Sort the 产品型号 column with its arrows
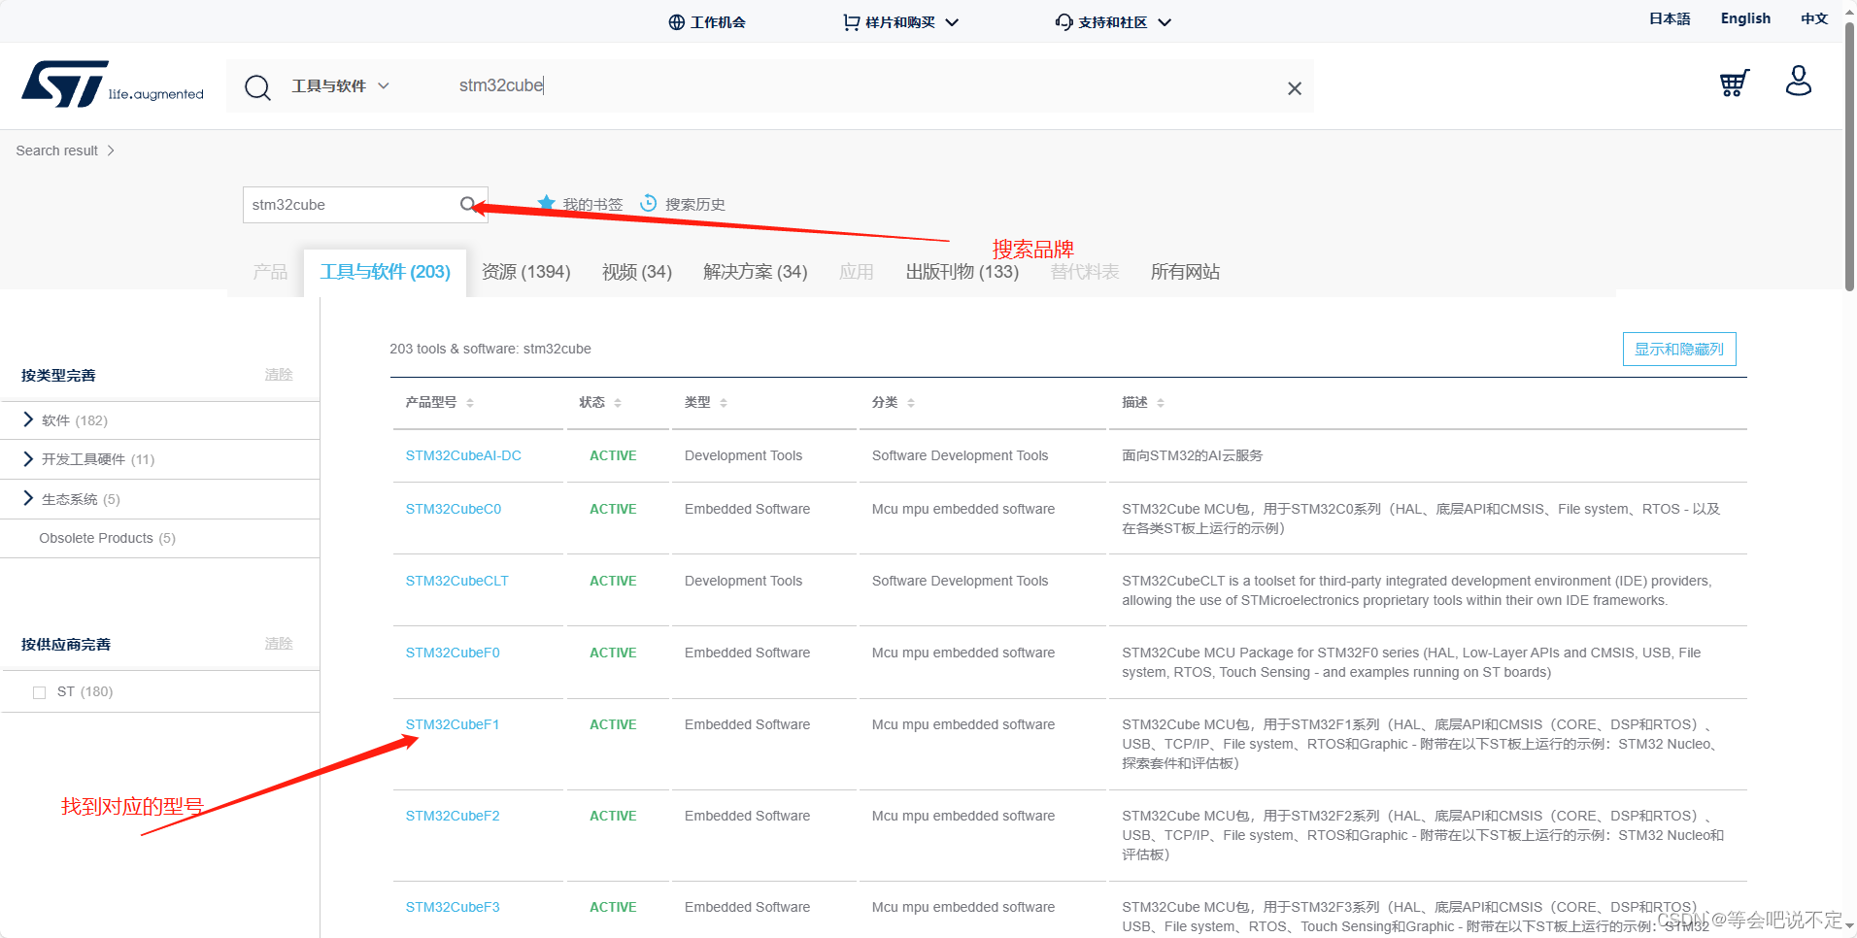Image resolution: width=1857 pixels, height=938 pixels. pyautogui.click(x=470, y=403)
